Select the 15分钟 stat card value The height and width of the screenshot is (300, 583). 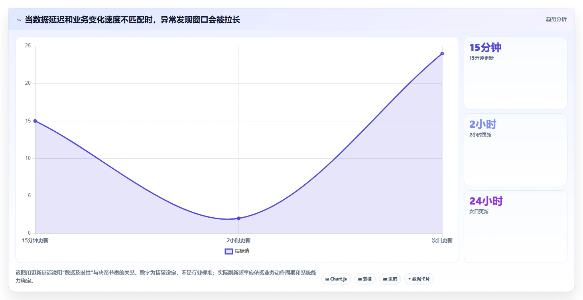tap(485, 47)
